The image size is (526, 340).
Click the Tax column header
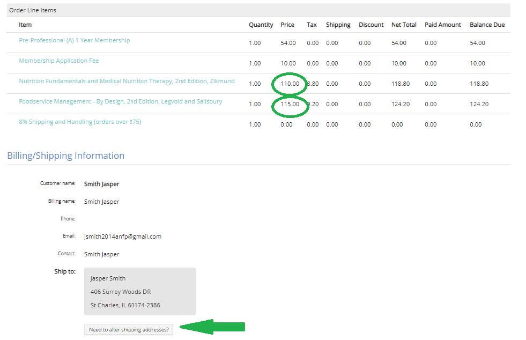(x=312, y=25)
